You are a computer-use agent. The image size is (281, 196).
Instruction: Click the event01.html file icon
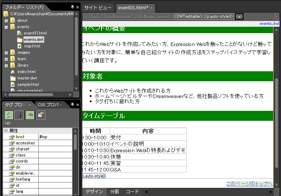click(x=20, y=33)
